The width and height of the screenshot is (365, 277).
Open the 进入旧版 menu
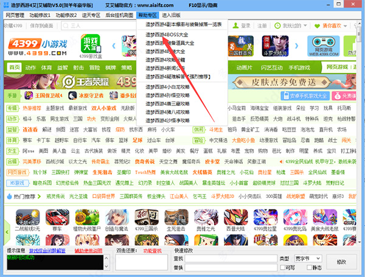click(x=172, y=15)
